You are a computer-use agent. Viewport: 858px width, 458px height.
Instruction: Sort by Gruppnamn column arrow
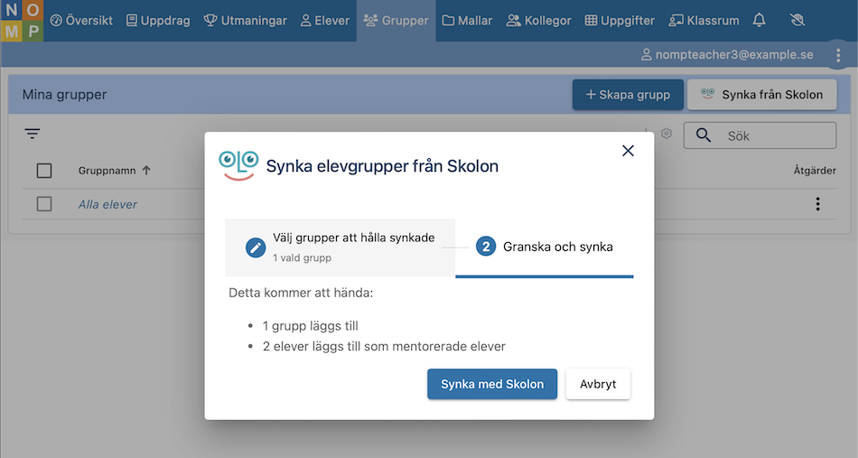tap(146, 170)
